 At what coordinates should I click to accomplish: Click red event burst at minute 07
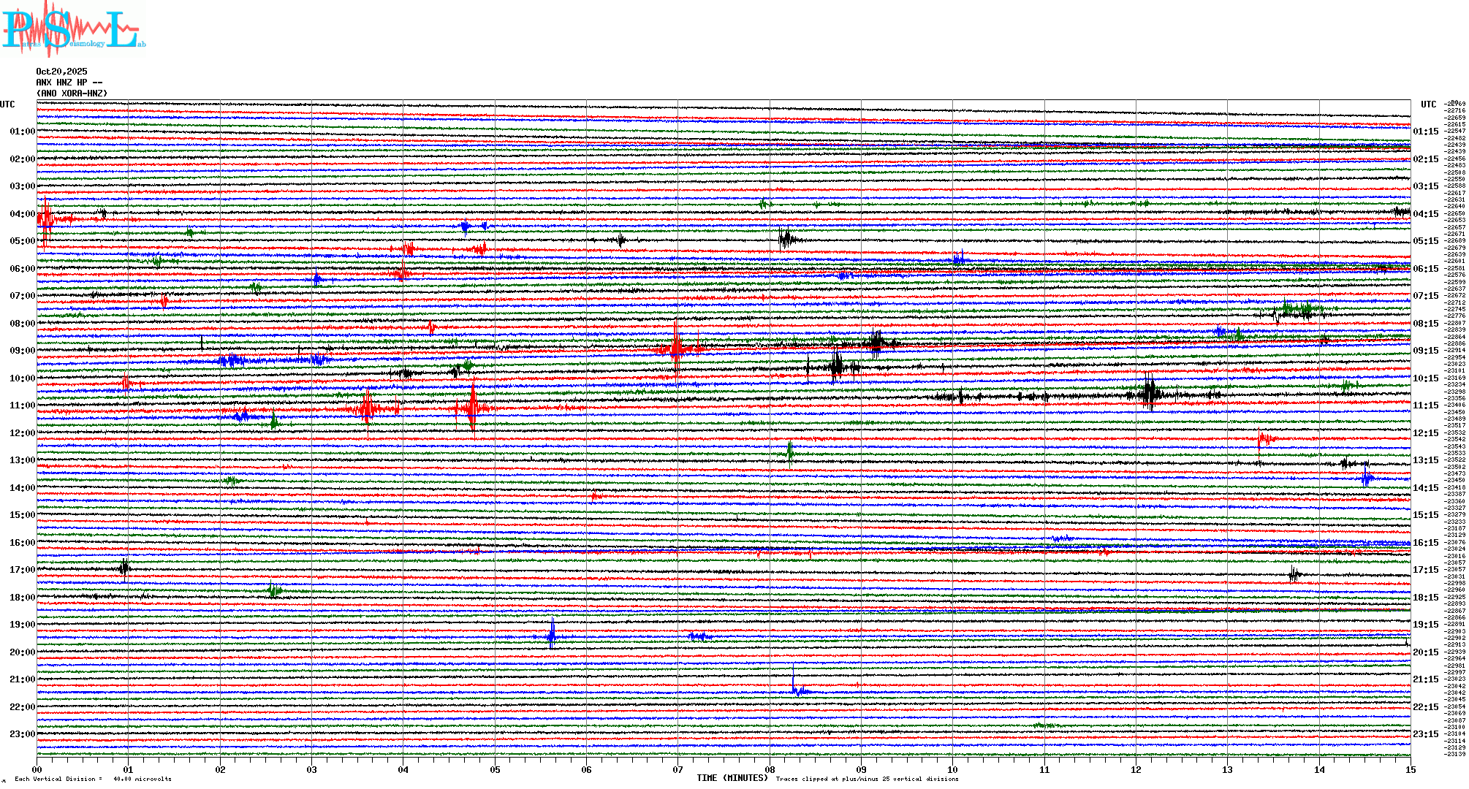click(677, 348)
